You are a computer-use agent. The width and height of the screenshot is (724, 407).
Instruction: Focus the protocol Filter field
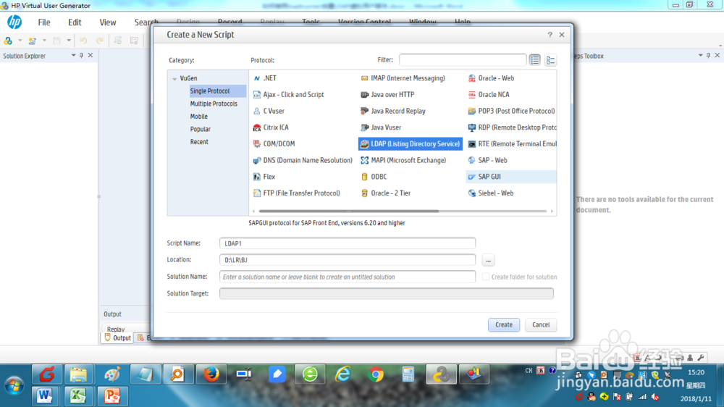pos(462,60)
